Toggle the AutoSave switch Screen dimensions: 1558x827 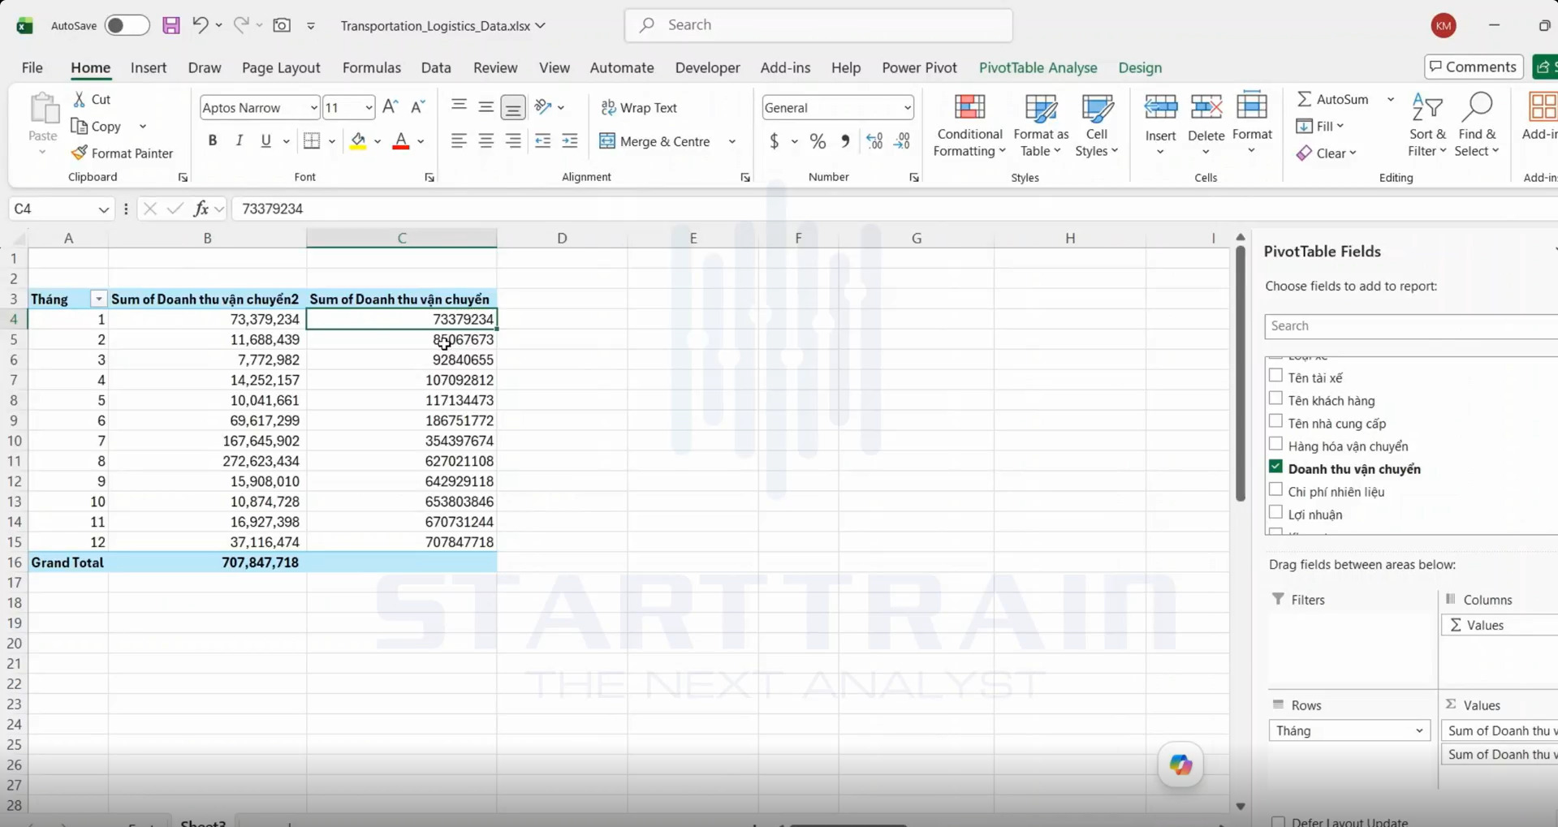[x=127, y=25]
